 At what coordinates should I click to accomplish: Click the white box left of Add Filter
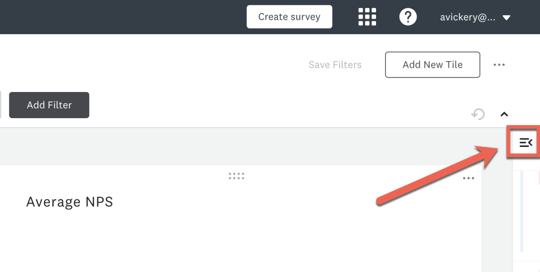click(x=0, y=105)
